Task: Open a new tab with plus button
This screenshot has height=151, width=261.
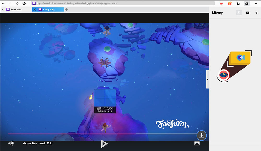Action: point(67,9)
